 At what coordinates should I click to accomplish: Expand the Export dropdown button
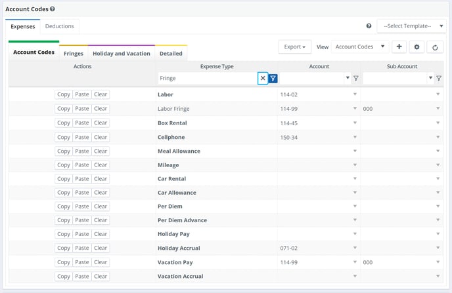pos(295,47)
